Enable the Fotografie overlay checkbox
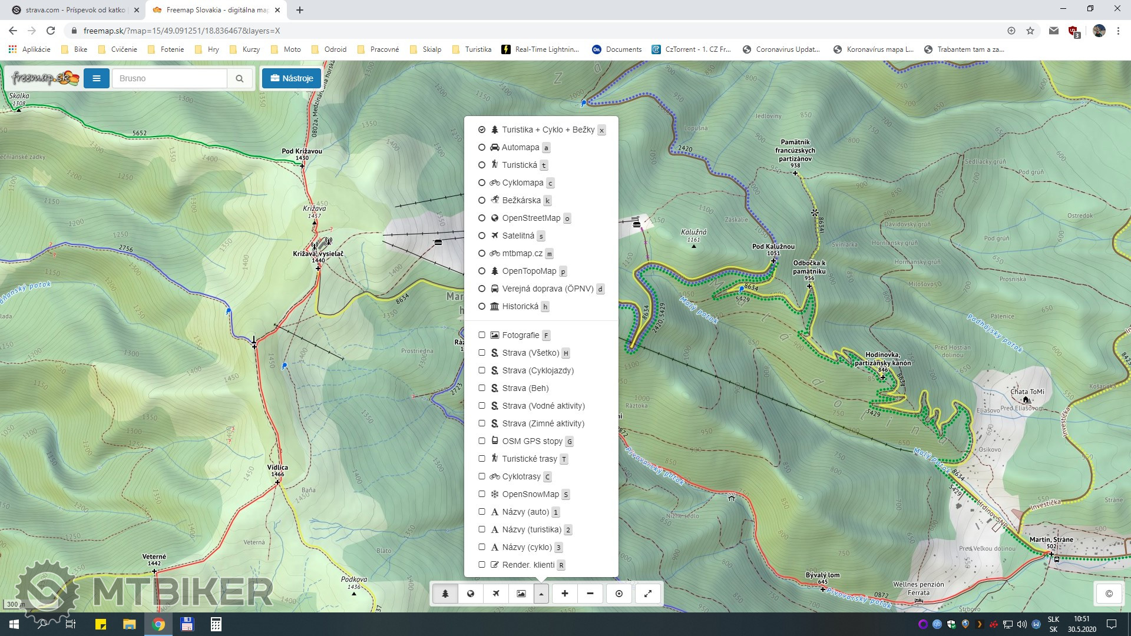The image size is (1131, 636). pyautogui.click(x=482, y=335)
